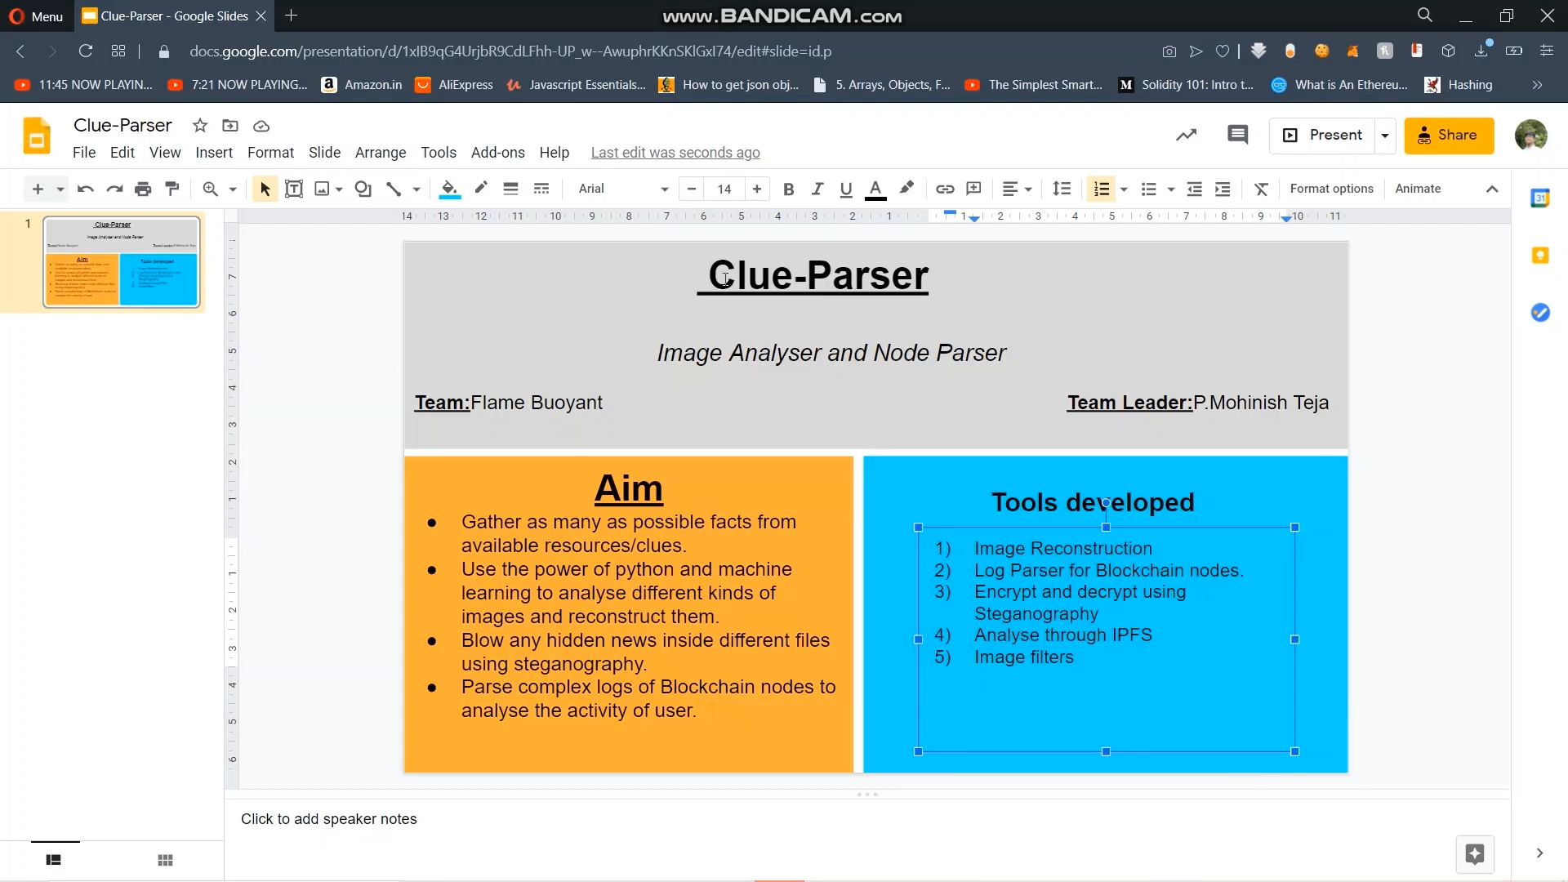Click the 'Last edit was seconds ago' link
Screen dimensions: 1568x882
coord(675,153)
